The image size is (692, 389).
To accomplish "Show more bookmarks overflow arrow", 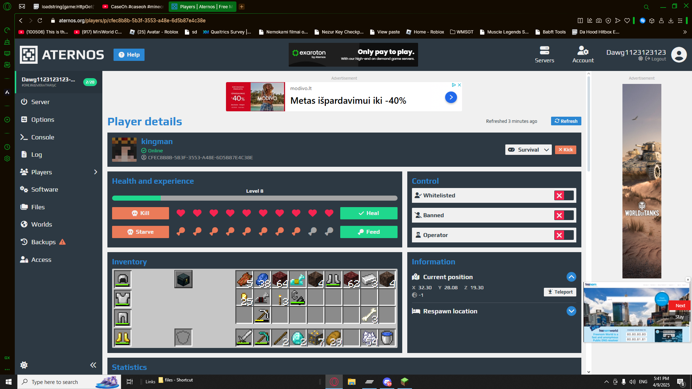I will (685, 32).
